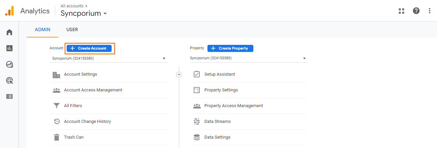Viewport: 437px width, 148px height.
Task: Open Reports bar chart icon in sidebar
Action: coord(9,48)
